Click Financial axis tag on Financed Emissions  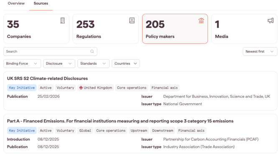[191, 130]
